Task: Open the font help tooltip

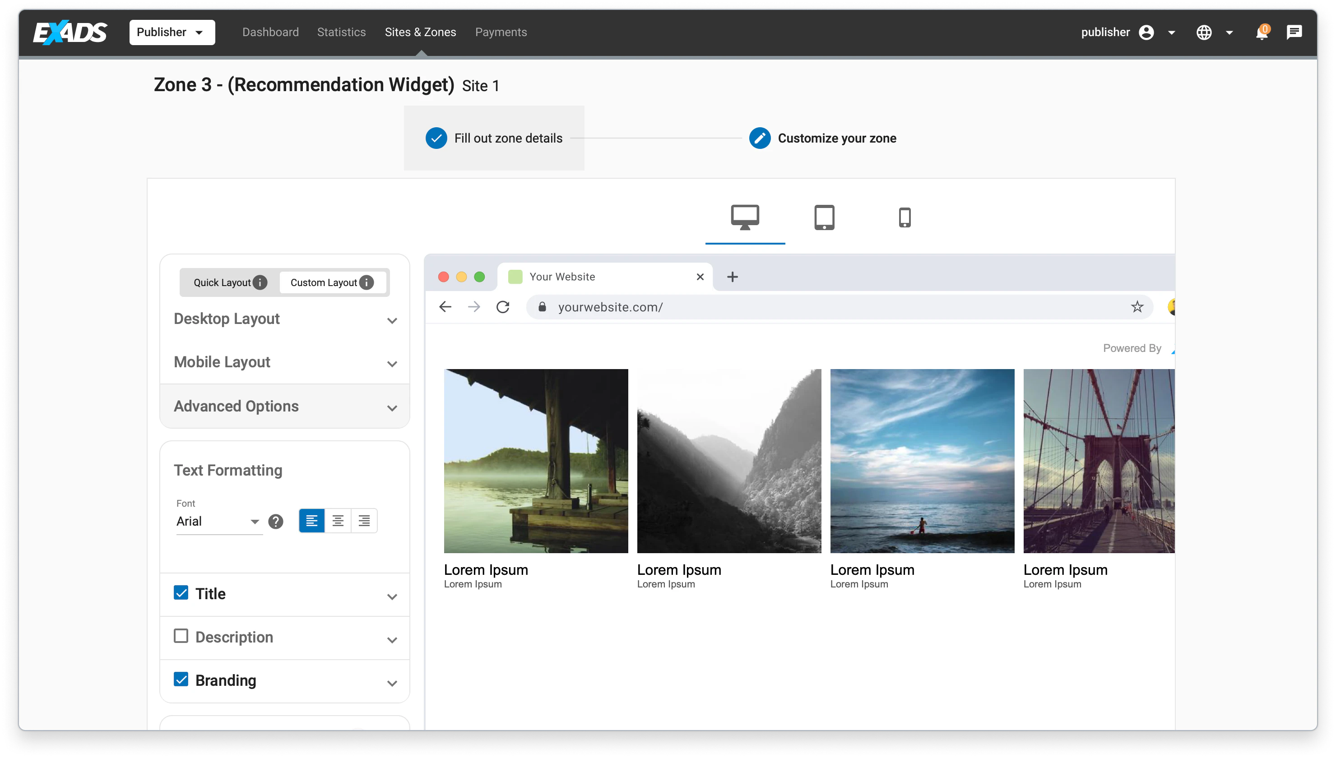Action: (276, 521)
